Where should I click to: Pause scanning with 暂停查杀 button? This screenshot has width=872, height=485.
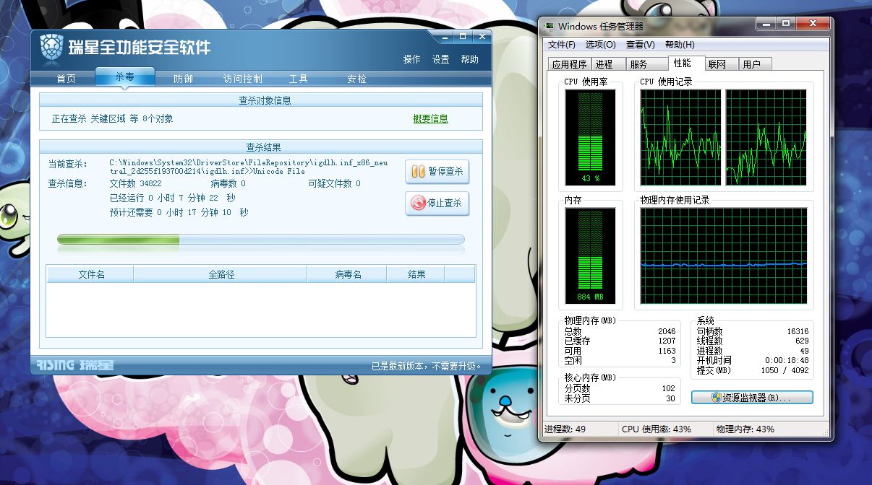click(437, 172)
